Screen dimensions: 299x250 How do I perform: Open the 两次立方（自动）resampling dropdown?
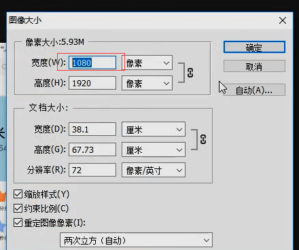pyautogui.click(x=136, y=240)
